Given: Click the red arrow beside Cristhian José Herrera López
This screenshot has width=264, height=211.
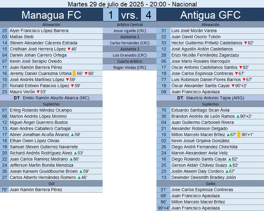Looking at the screenshot, I should pyautogui.click(x=69, y=49).
